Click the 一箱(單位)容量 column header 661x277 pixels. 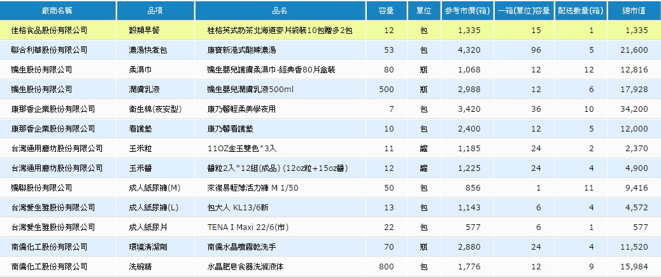pyautogui.click(x=524, y=11)
